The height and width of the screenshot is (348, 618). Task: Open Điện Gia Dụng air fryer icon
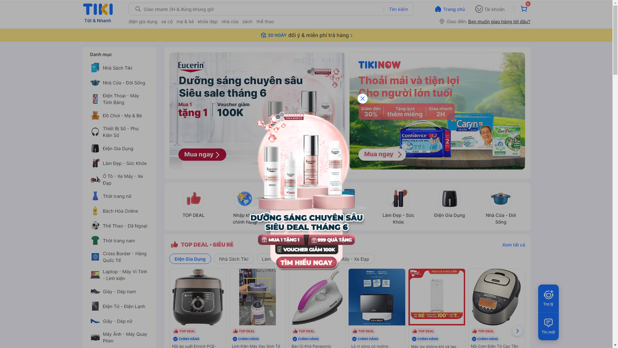[x=449, y=198]
